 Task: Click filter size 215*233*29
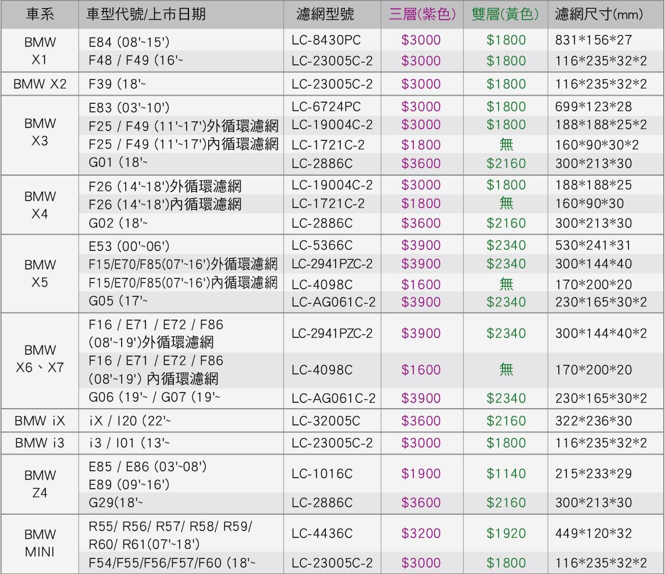tap(594, 474)
